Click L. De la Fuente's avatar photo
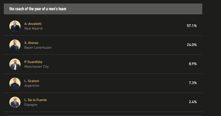The width and height of the screenshot is (221, 116). [15, 102]
